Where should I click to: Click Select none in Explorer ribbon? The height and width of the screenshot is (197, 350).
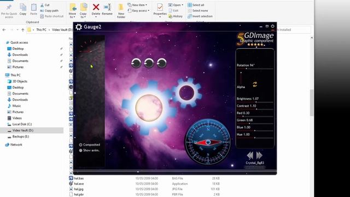point(197,10)
